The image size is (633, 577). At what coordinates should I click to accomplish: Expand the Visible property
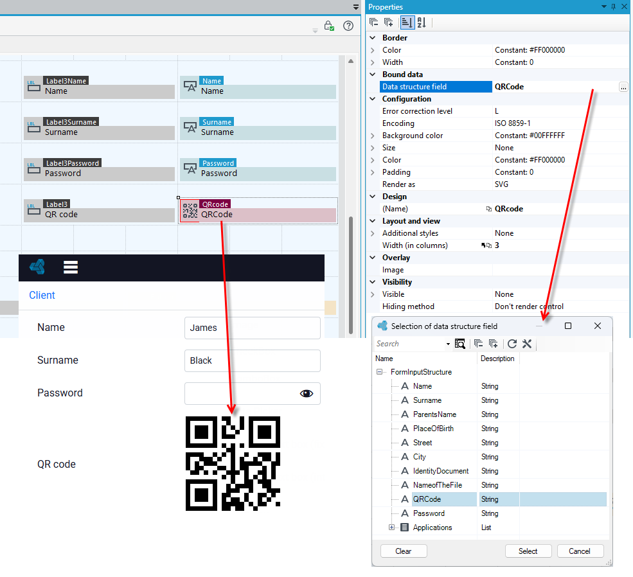coord(373,294)
